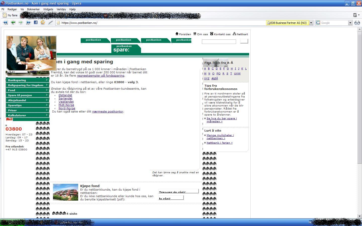The width and height of the screenshot is (362, 226).
Task: Click the rewind navigation icon
Action: (5, 23)
